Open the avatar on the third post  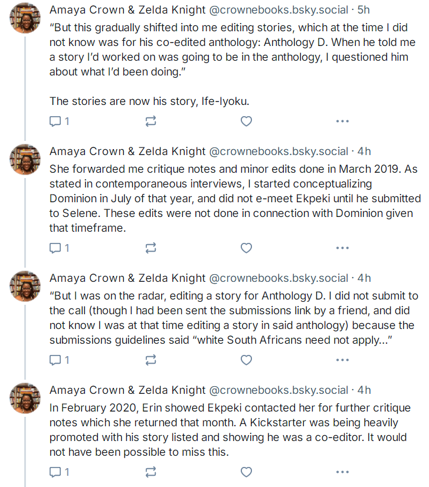click(x=25, y=286)
